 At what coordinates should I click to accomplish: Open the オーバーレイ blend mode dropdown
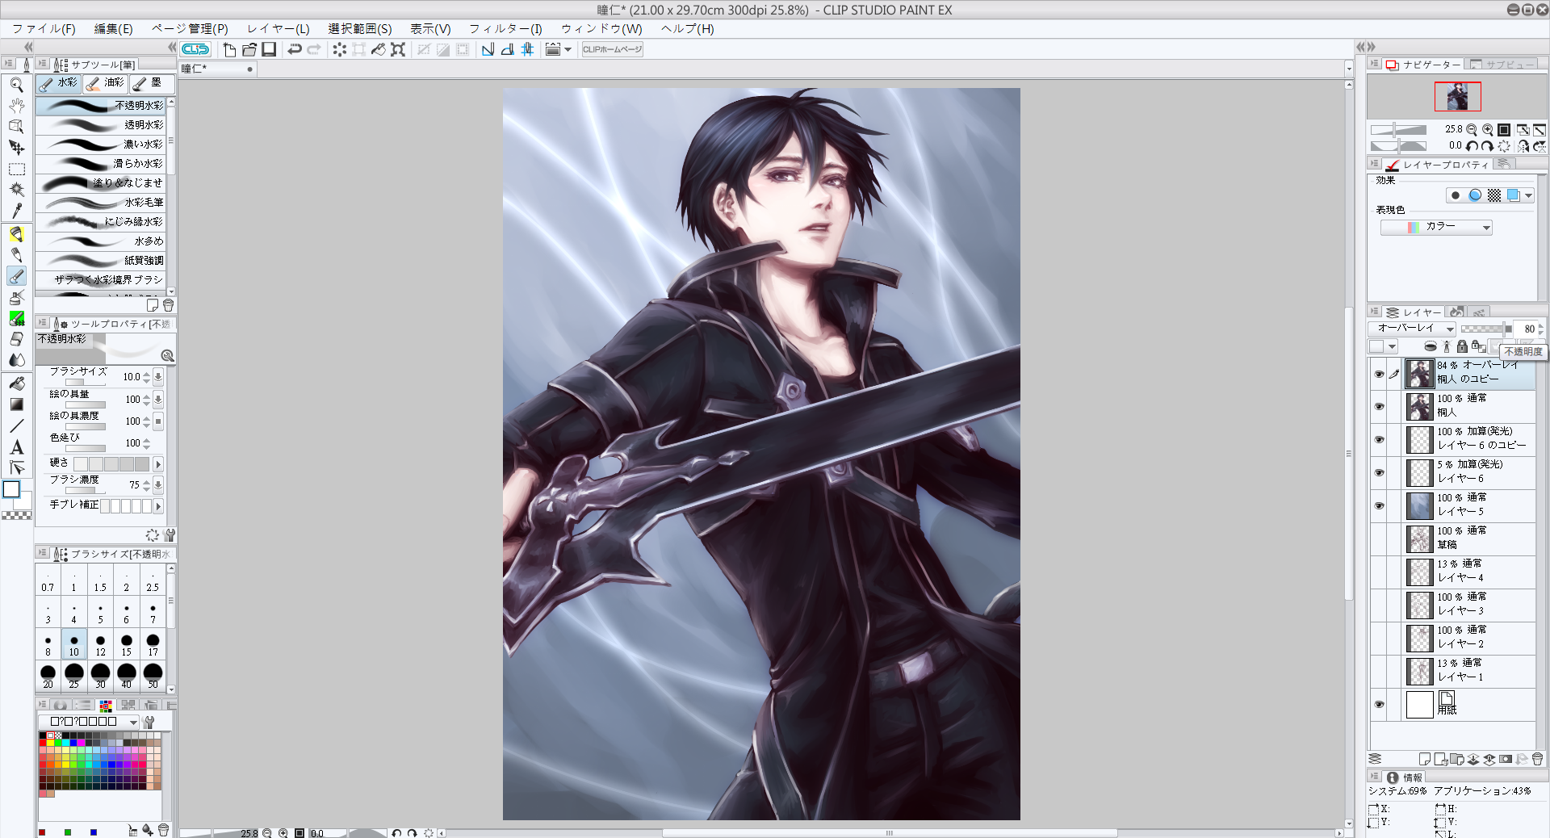pyautogui.click(x=1412, y=329)
